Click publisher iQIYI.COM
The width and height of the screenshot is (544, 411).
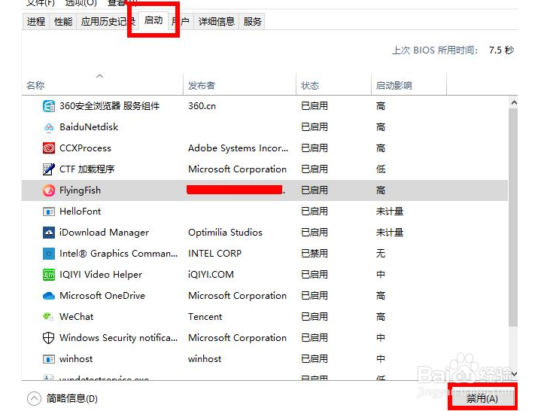pos(211,275)
